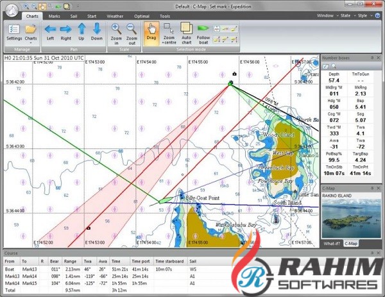Click the MkRng value 2.13

coord(360,94)
